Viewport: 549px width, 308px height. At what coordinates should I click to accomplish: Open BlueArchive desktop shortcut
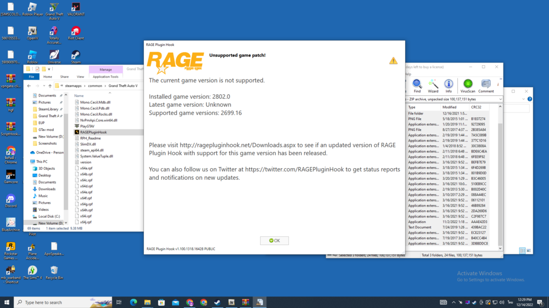[x=10, y=225]
